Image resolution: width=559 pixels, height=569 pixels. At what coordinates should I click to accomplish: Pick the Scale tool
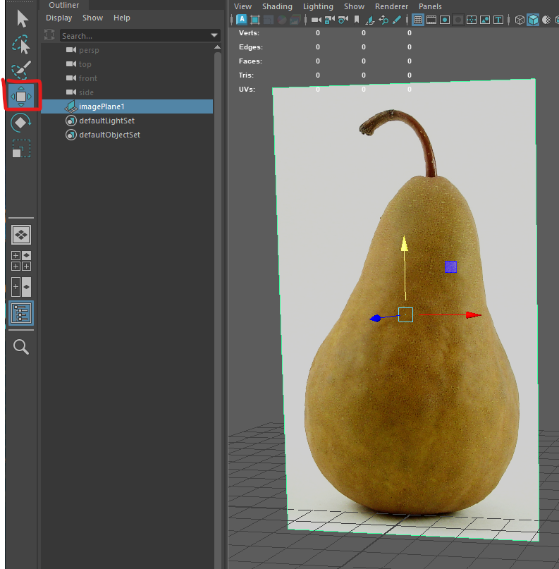pyautogui.click(x=21, y=148)
